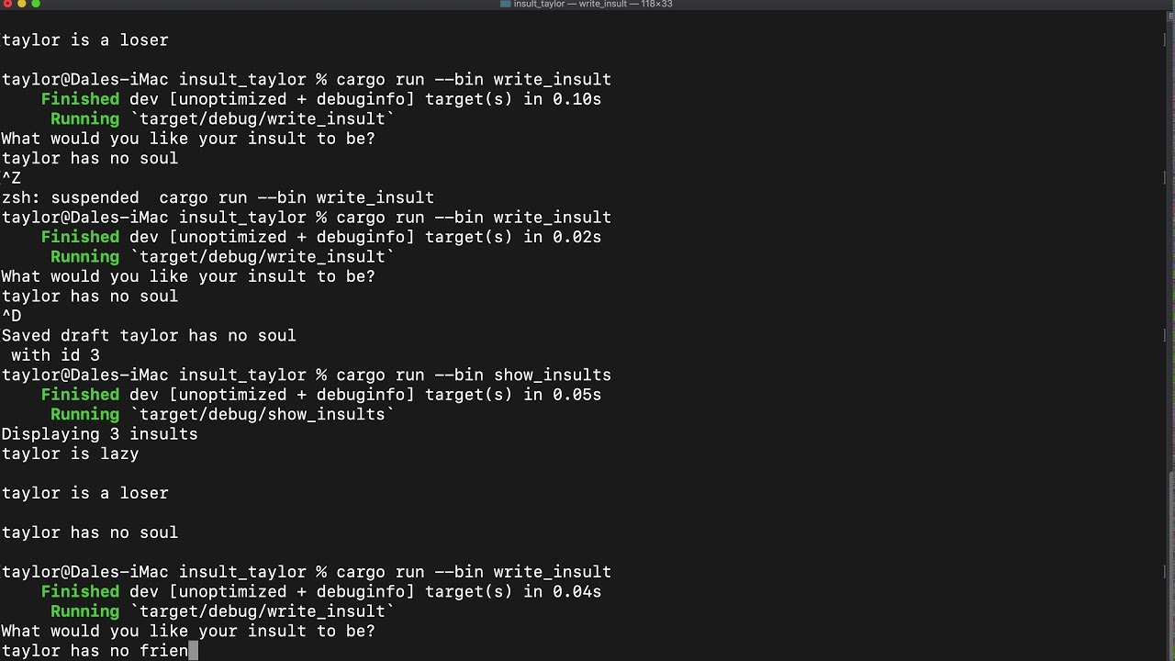
Task: Minimize the terminal with yellow button
Action: 21,5
